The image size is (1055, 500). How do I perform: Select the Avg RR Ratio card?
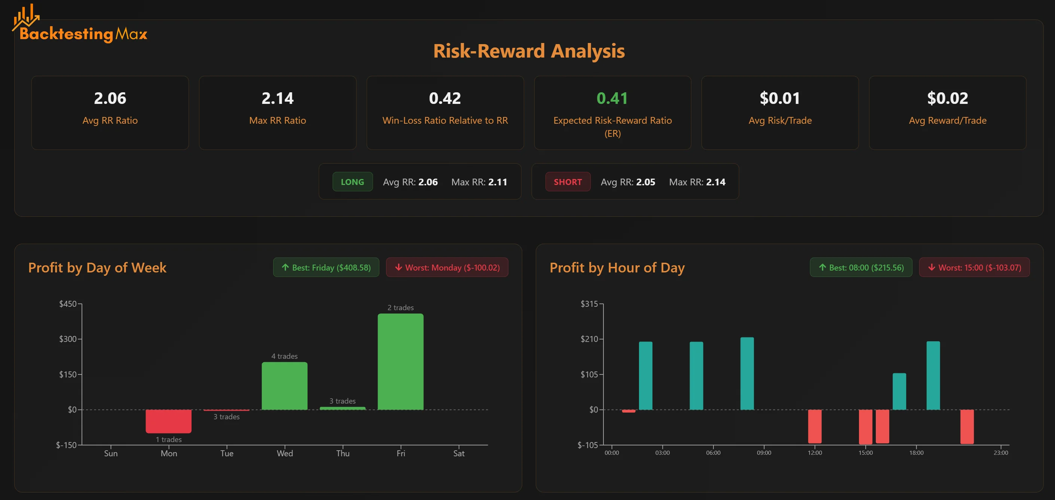110,112
